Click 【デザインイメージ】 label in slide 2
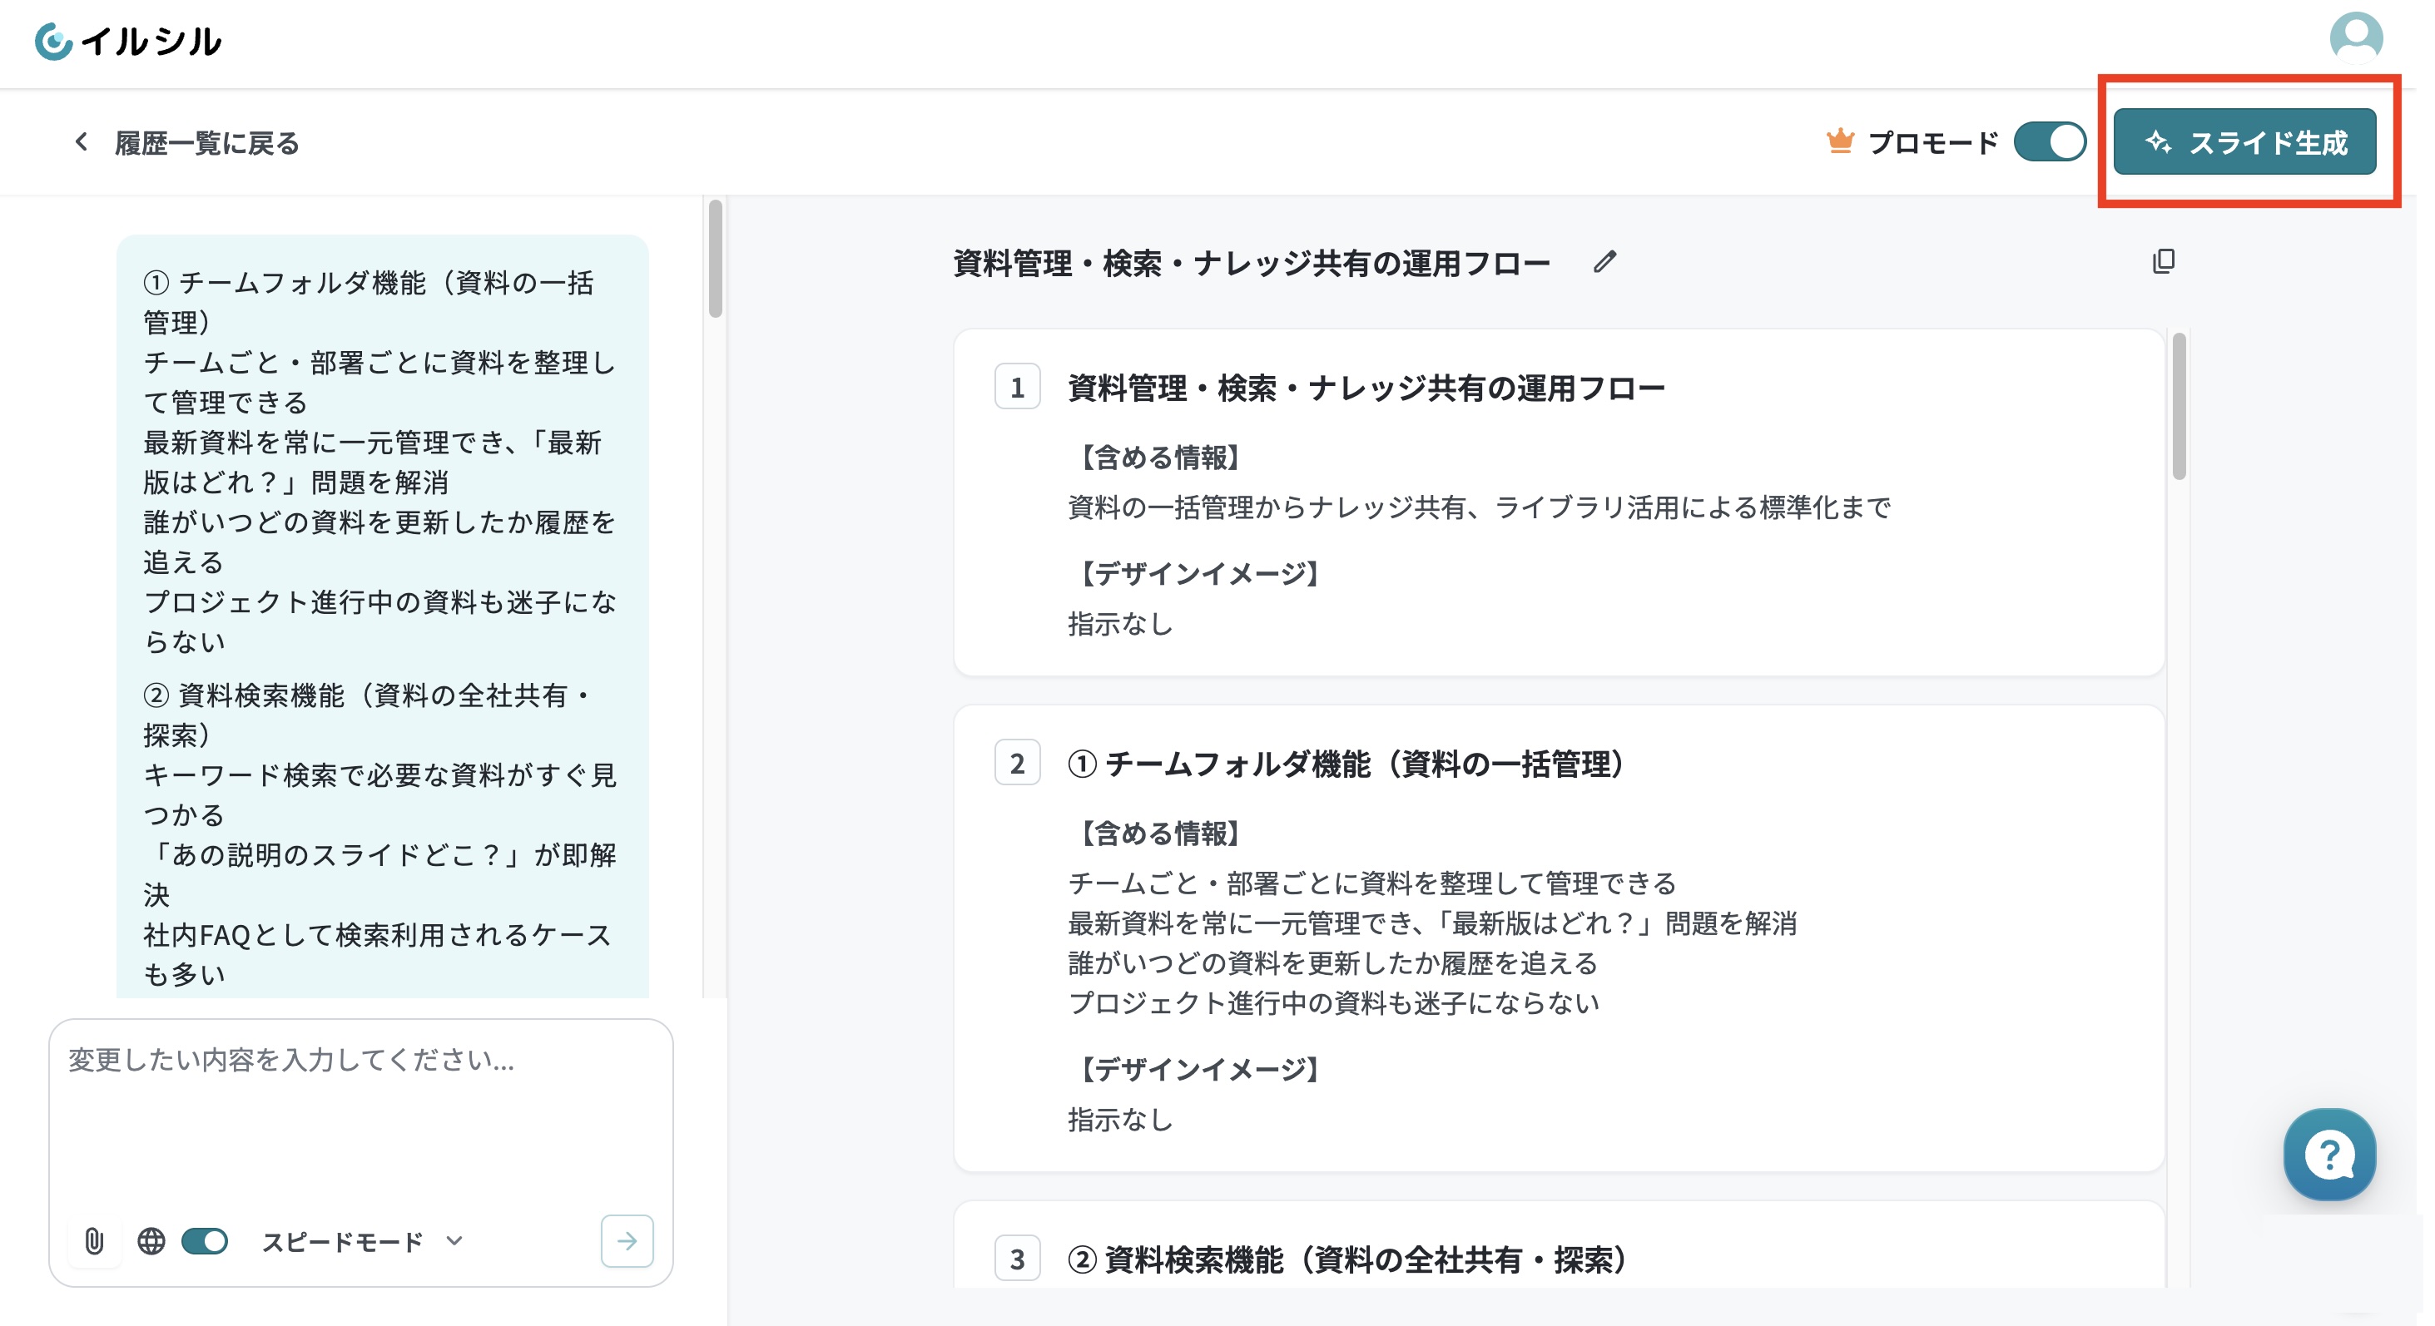This screenshot has width=2435, height=1326. click(1201, 1069)
